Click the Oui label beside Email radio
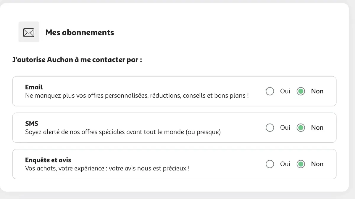Image resolution: width=355 pixels, height=199 pixels. coord(285,91)
